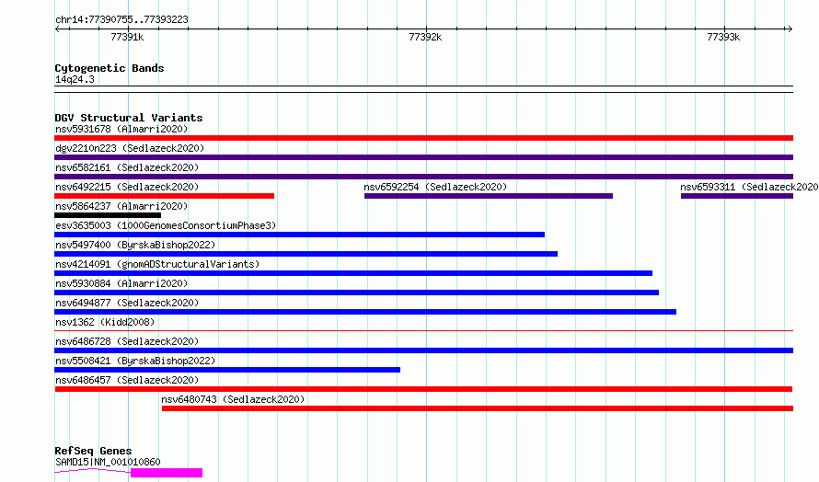Select the nsv6592254 (Sedlazeck2020) label
The height and width of the screenshot is (482, 819).
pyautogui.click(x=435, y=187)
